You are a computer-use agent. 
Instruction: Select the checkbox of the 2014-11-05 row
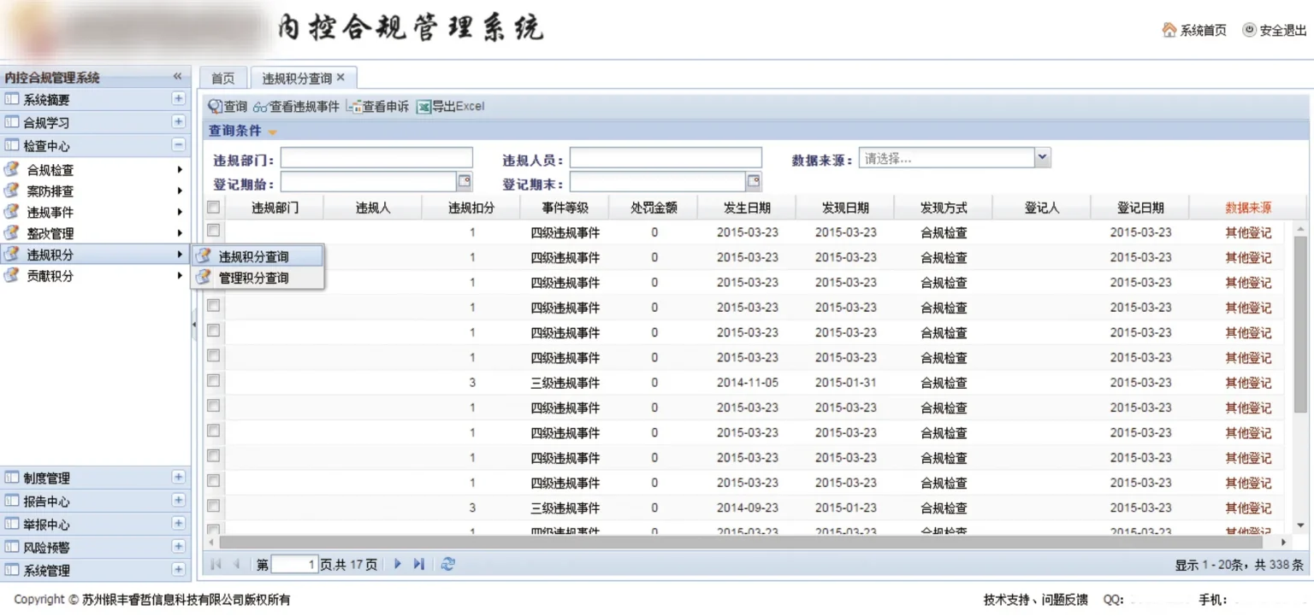click(214, 381)
